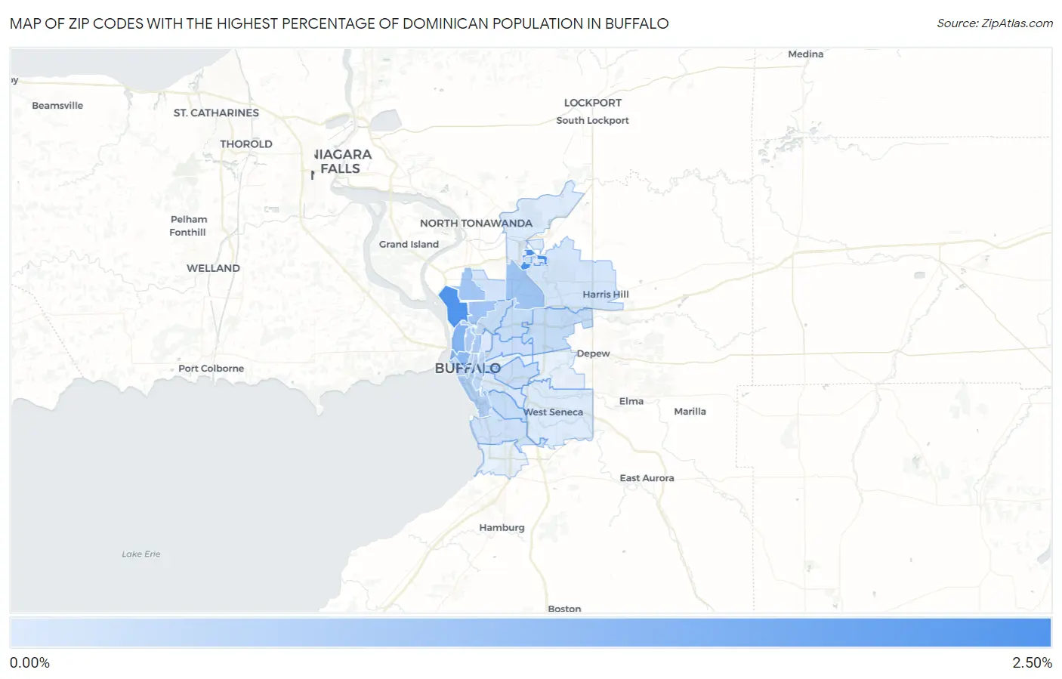Viewport: 1062px width, 679px height.
Task: Click the East Aurora label
Action: coord(647,478)
